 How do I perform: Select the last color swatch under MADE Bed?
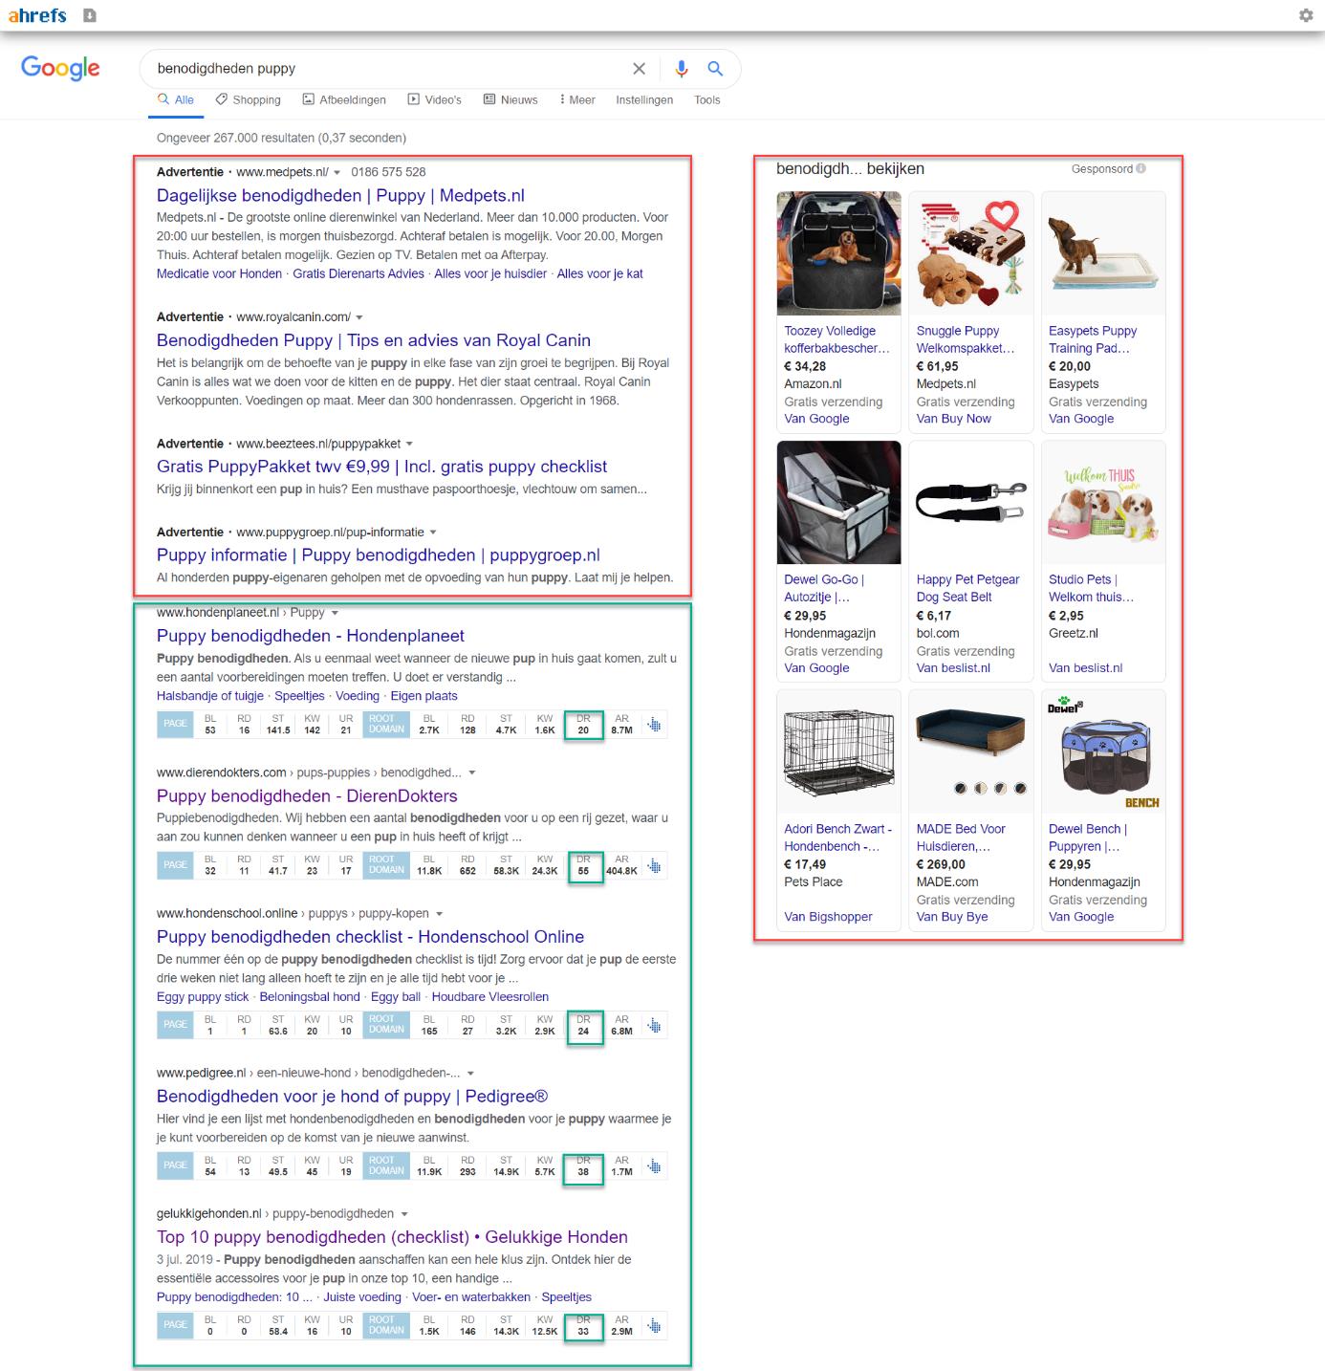[1020, 789]
